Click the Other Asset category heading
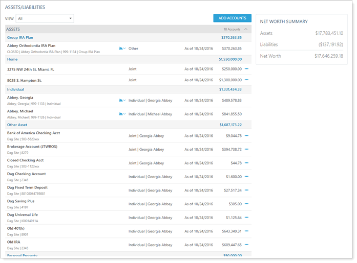Image resolution: width=357 pixels, height=263 pixels. (17, 125)
